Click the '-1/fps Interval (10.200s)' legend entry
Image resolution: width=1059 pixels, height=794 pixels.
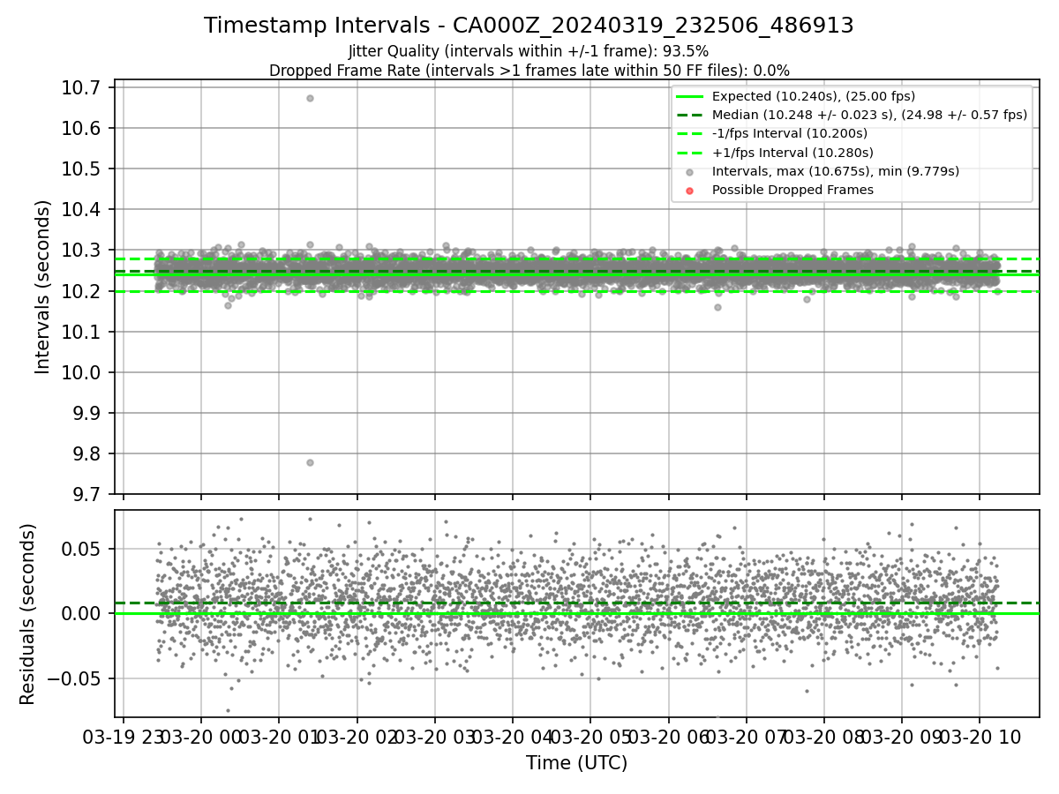click(790, 133)
